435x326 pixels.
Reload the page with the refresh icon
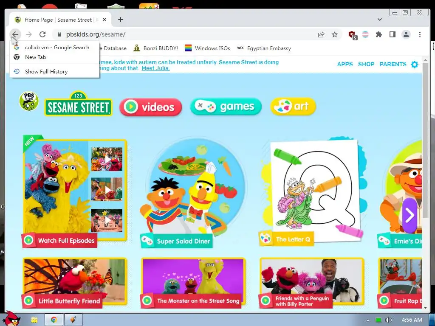click(x=42, y=34)
